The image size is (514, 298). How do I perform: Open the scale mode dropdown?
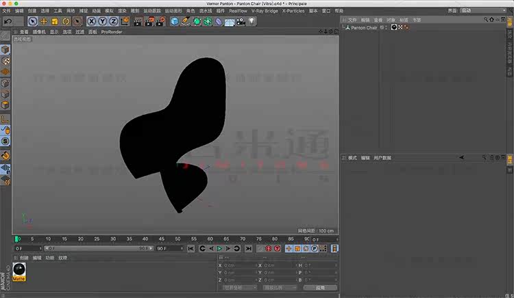(x=280, y=288)
